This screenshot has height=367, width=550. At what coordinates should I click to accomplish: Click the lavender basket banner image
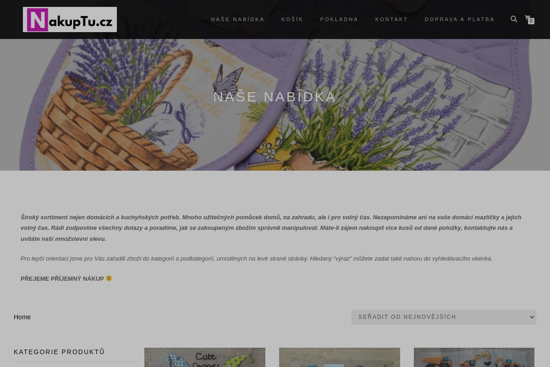point(275,105)
